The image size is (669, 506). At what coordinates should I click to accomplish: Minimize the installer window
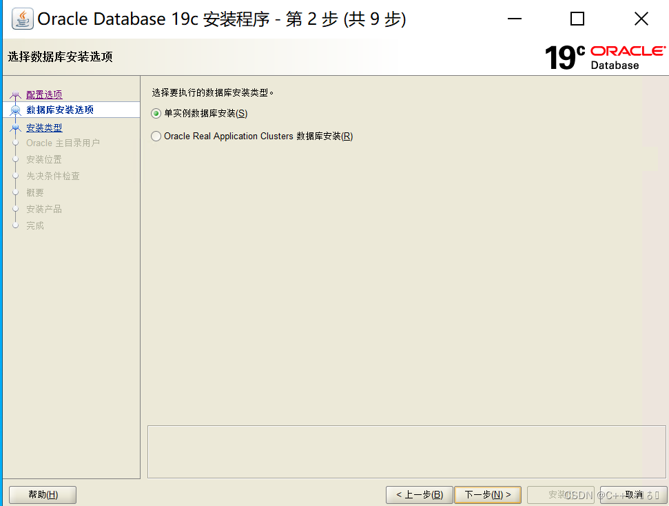pos(515,19)
